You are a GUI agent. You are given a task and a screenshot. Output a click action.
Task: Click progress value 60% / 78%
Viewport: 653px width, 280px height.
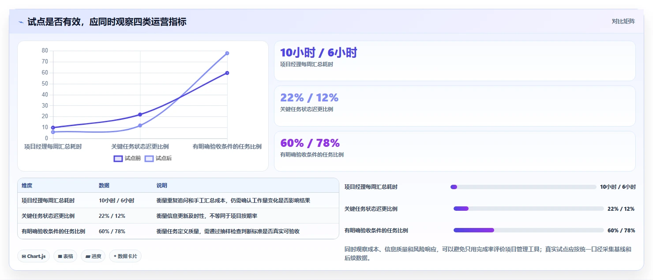[621, 230]
